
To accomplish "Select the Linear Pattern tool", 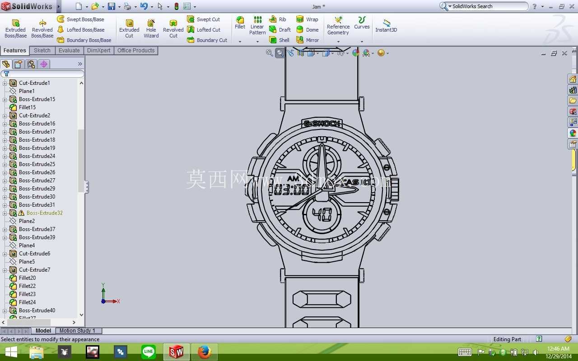I will coord(257,26).
